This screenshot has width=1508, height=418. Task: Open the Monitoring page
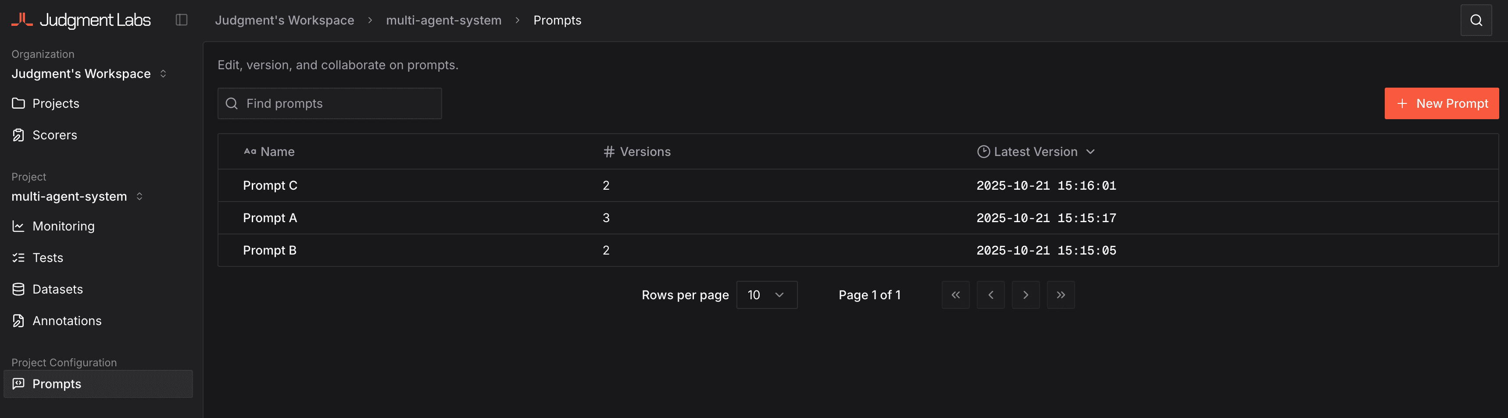point(63,226)
